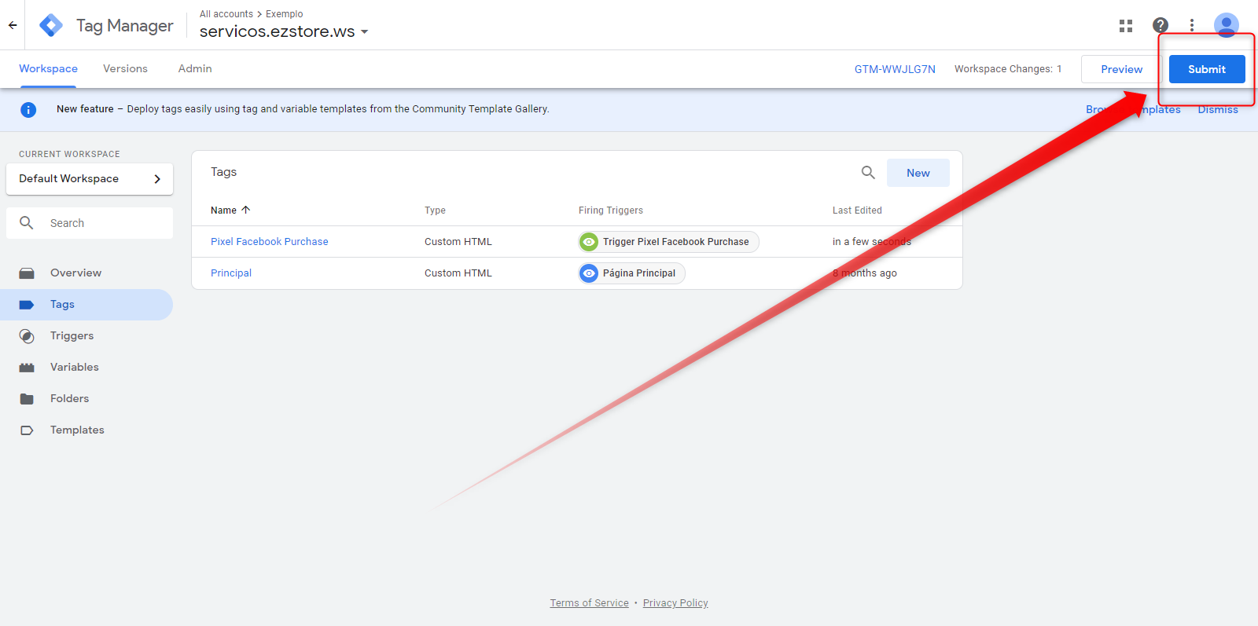Screen dimensions: 1258x626
Task: Open Overview in the sidebar
Action: [x=86, y=273]
